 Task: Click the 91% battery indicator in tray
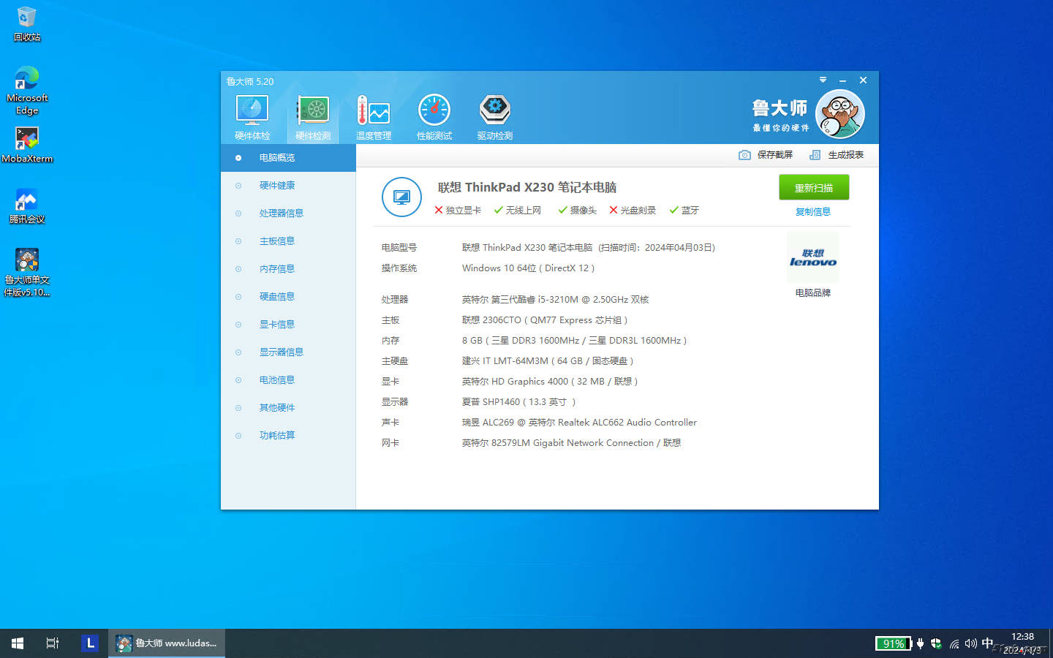(893, 643)
